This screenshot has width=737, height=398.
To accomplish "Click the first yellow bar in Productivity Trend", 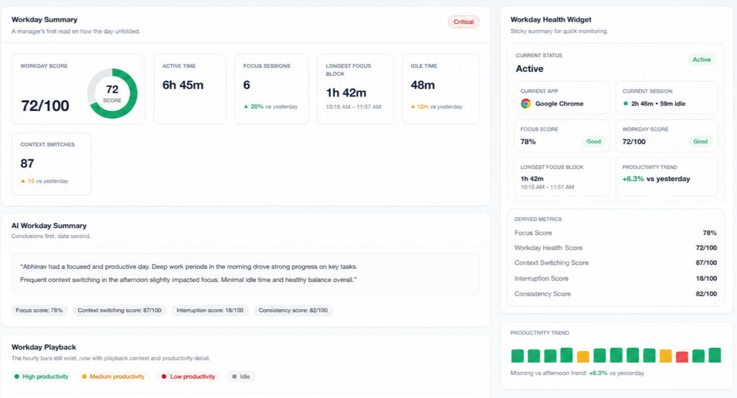I will (x=583, y=357).
